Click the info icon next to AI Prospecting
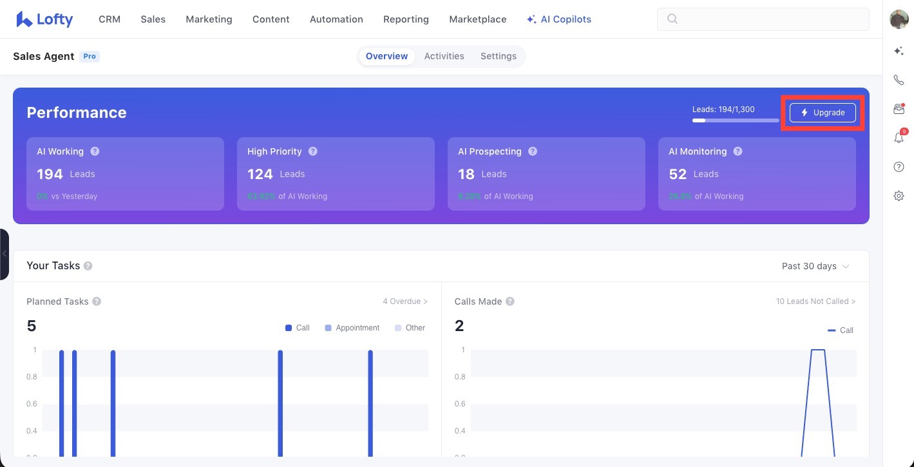 click(533, 151)
